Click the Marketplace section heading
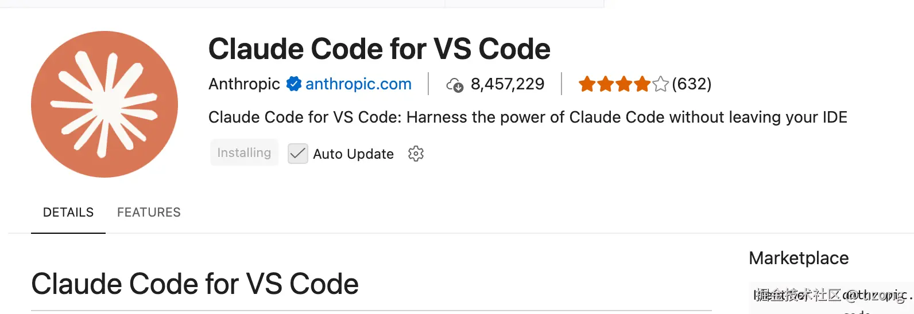Screen dimensions: 914x314 [799, 258]
